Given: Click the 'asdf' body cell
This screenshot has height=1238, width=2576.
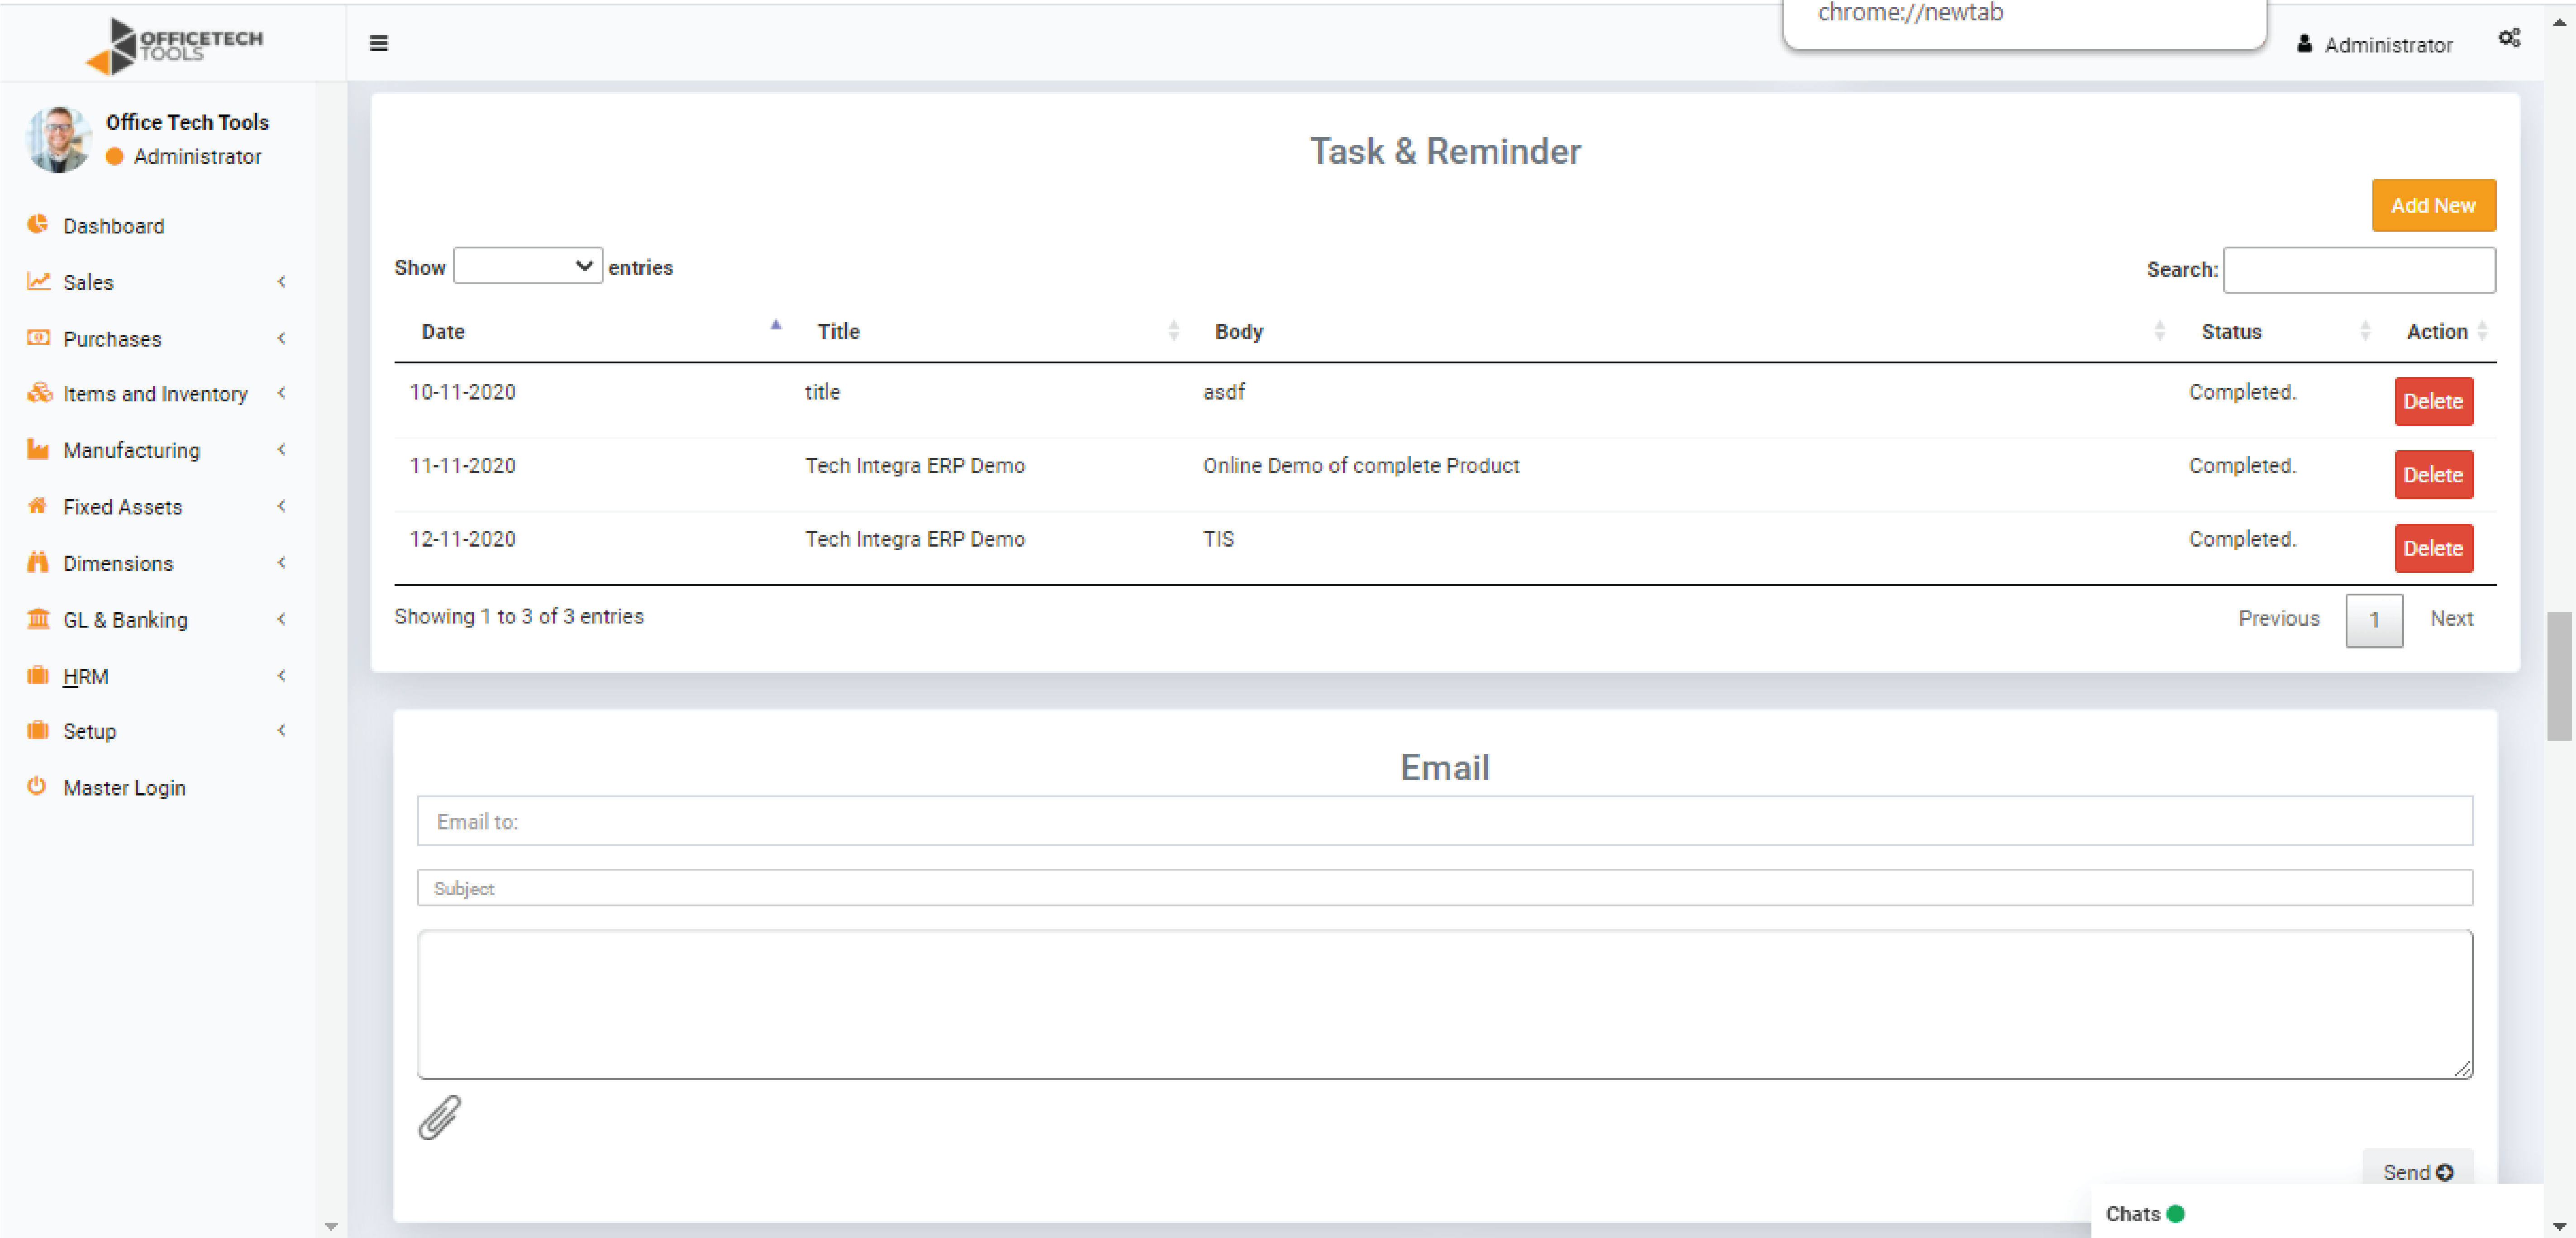Looking at the screenshot, I should pyautogui.click(x=1223, y=392).
